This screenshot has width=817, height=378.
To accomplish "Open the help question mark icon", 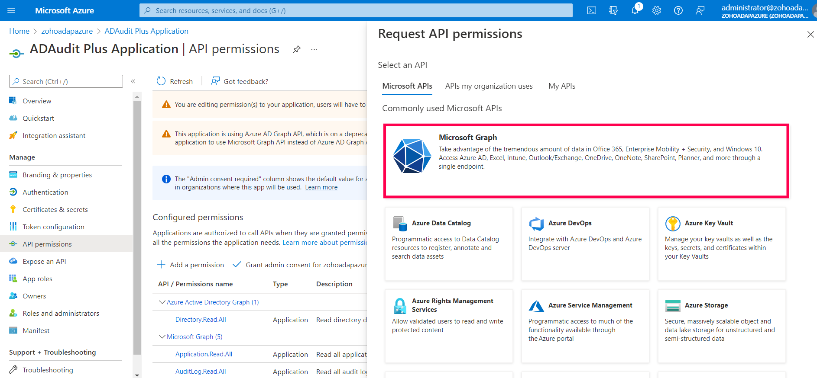I will [x=678, y=10].
